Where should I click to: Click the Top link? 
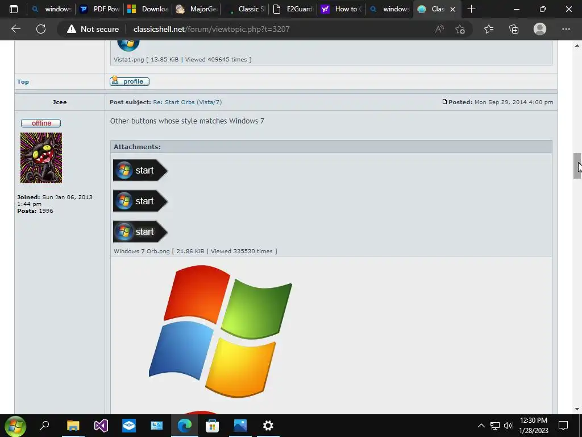pos(23,82)
